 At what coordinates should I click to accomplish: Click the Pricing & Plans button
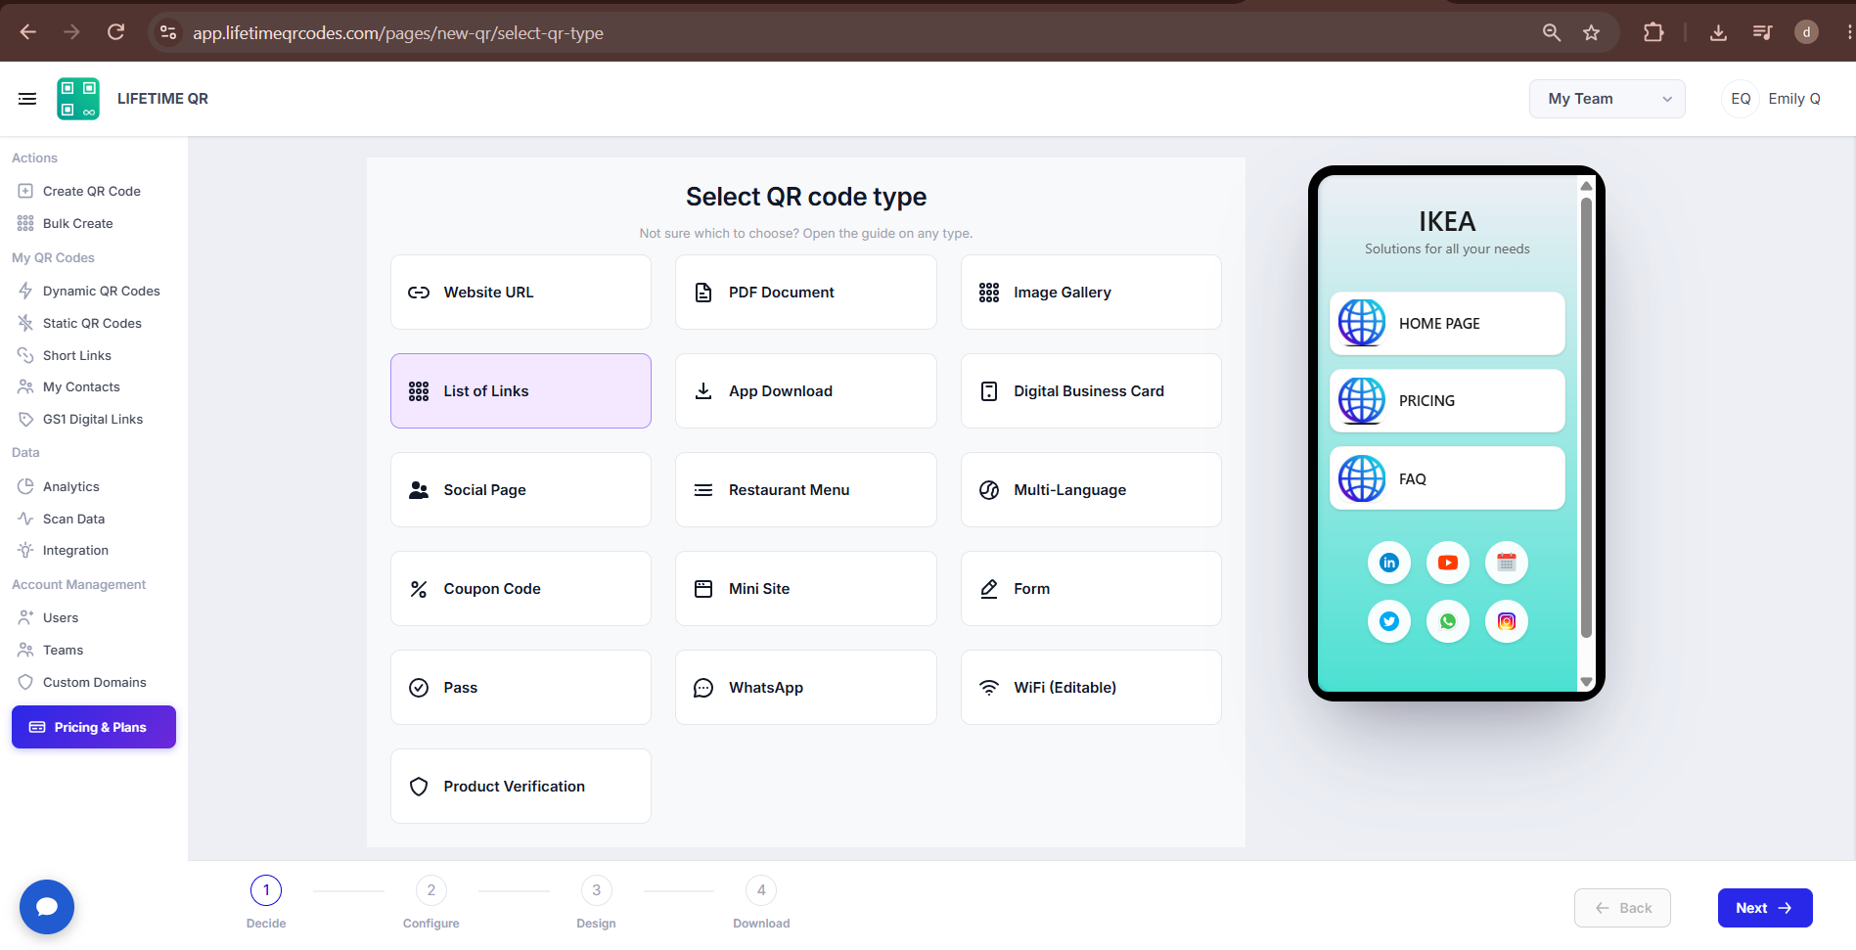94,727
